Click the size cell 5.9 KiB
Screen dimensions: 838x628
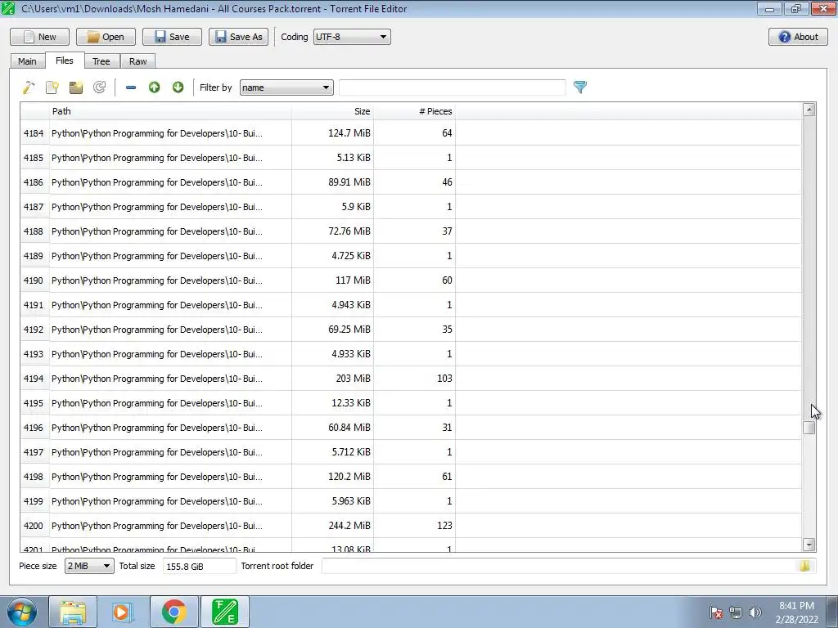coord(332,207)
